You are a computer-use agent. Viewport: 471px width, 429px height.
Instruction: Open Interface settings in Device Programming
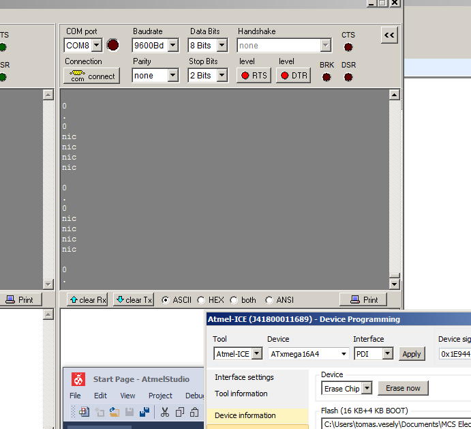pyautogui.click(x=244, y=377)
